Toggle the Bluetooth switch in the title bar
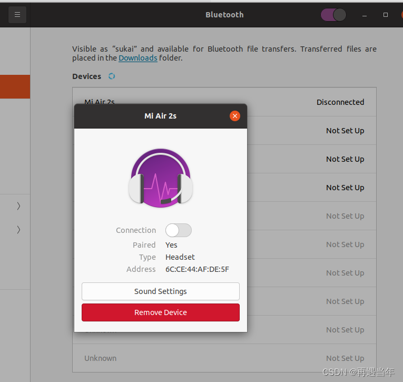The image size is (403, 382). [333, 15]
